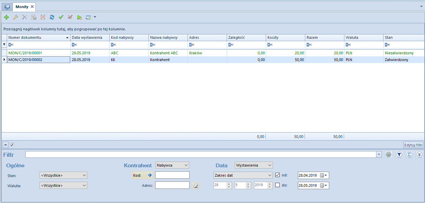Click the eraser icon next to Adres
This screenshot has height=203, width=425.
click(x=196, y=185)
